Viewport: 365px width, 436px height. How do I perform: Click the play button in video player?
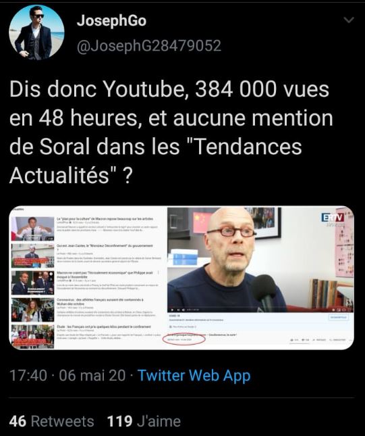coord(172,310)
